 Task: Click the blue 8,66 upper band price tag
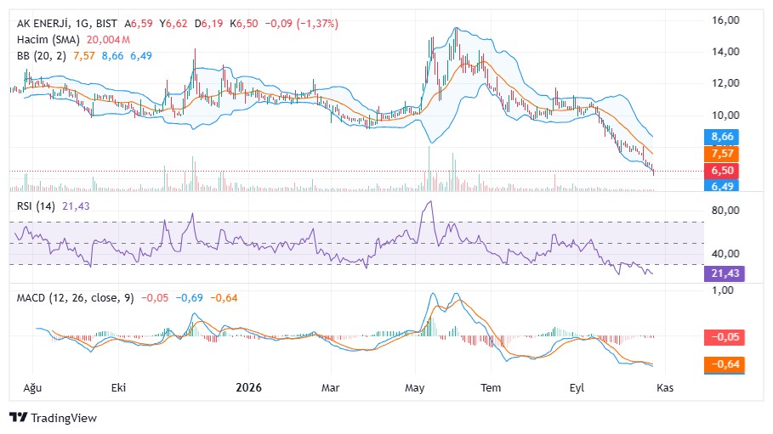coord(722,137)
